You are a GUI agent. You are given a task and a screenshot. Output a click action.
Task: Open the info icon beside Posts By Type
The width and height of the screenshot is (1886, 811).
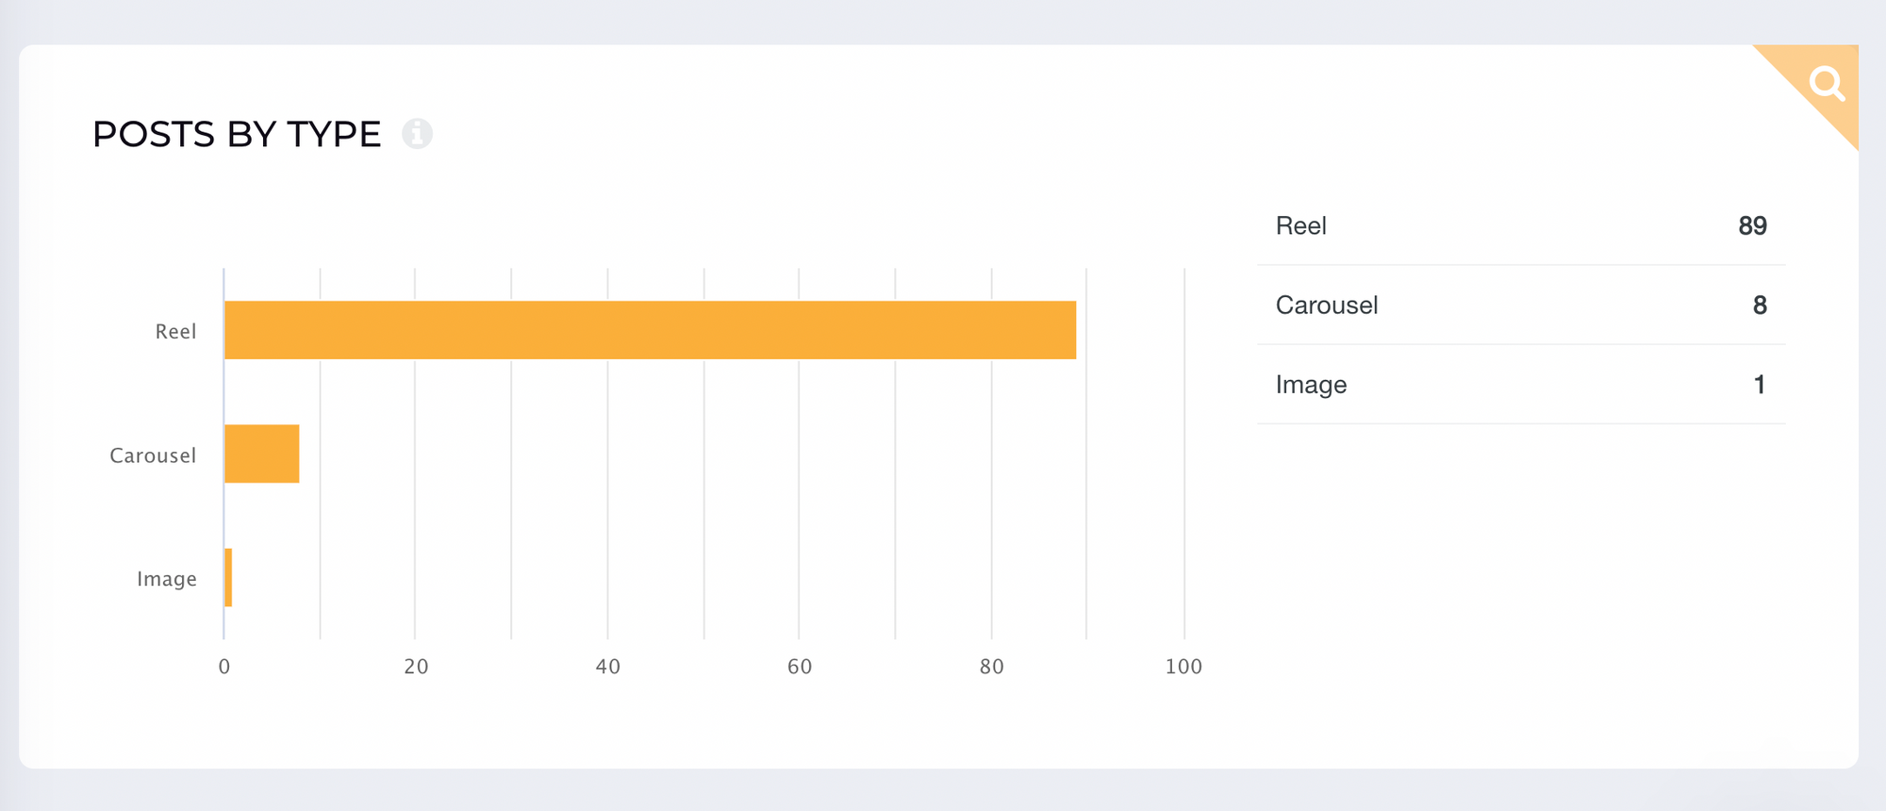pyautogui.click(x=417, y=134)
